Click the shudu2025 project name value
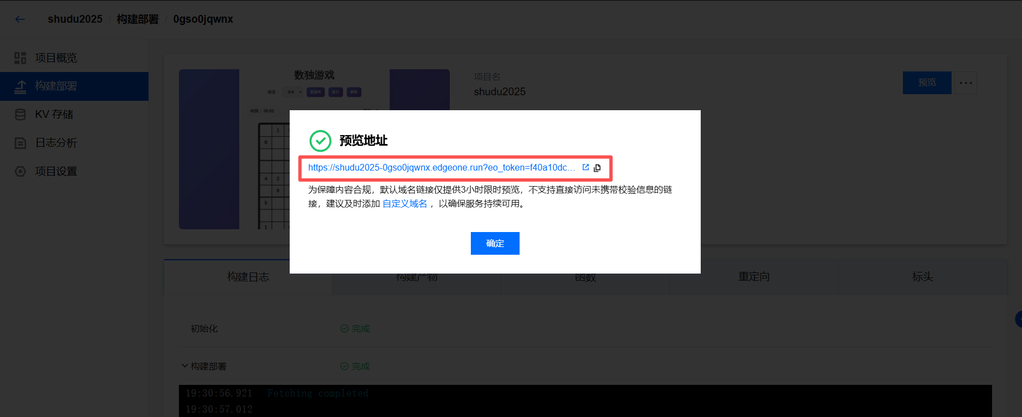Viewport: 1022px width, 417px height. (x=500, y=91)
